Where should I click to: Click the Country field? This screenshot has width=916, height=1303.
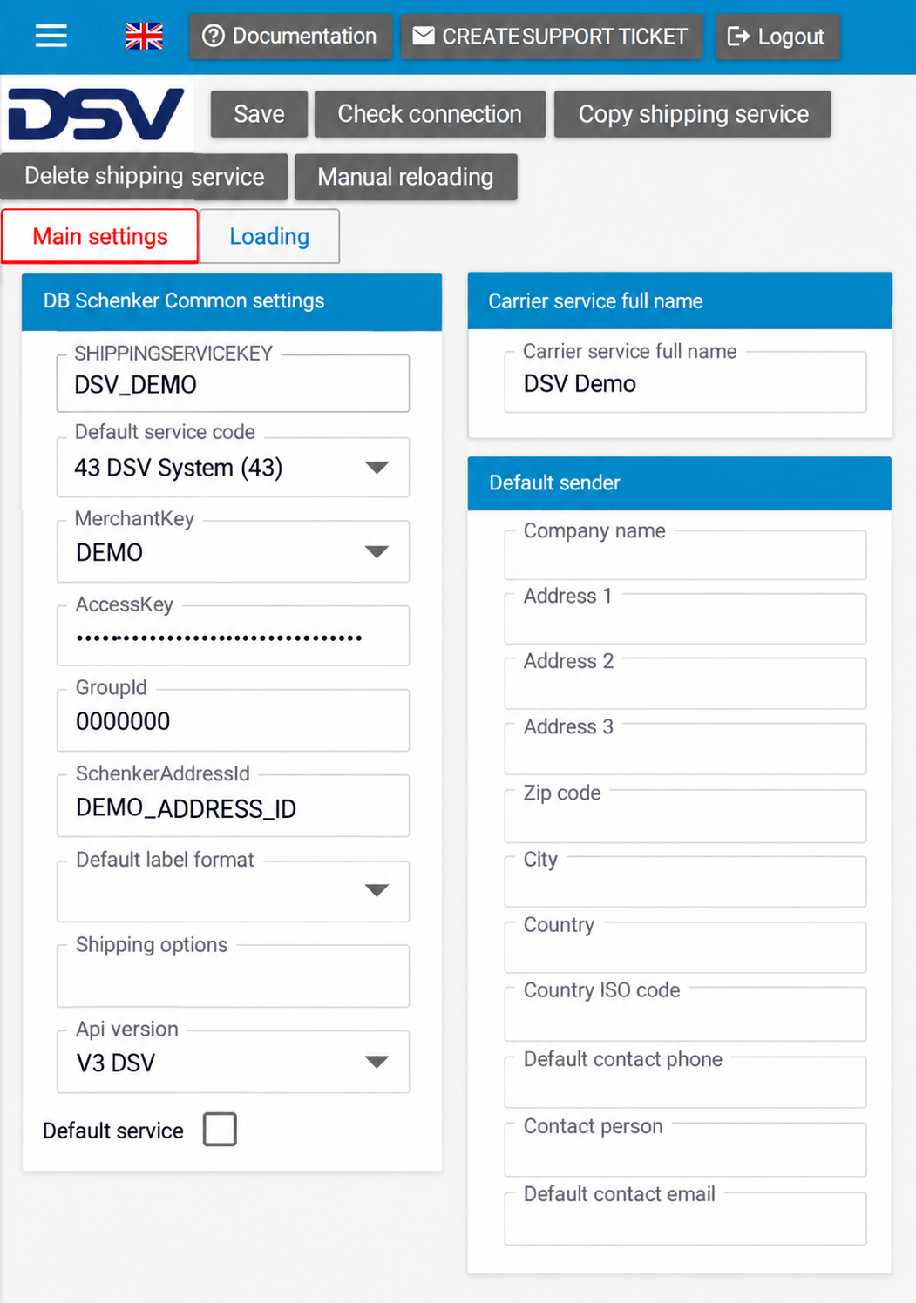(685, 948)
